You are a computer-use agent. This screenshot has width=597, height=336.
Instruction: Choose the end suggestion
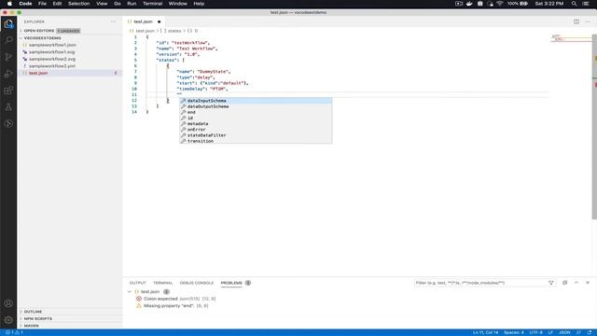click(256, 112)
